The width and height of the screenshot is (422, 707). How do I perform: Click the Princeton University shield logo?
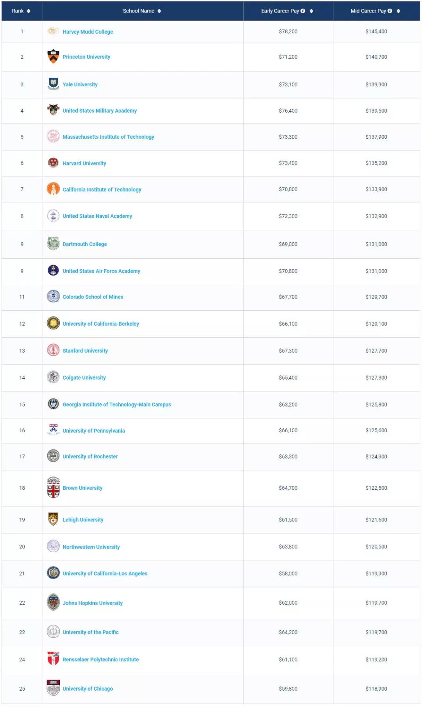pyautogui.click(x=53, y=56)
